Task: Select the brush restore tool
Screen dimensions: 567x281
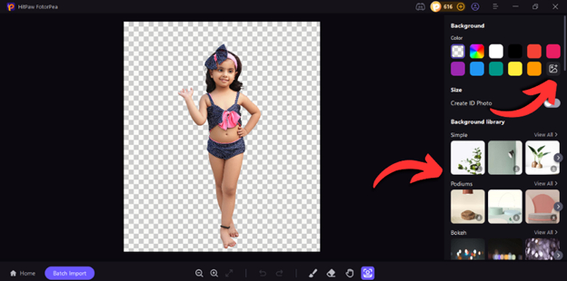Action: tap(314, 273)
